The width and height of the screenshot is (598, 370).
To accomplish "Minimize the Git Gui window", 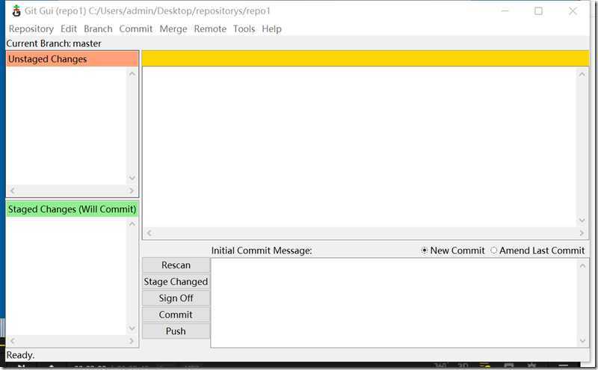I will tap(505, 11).
